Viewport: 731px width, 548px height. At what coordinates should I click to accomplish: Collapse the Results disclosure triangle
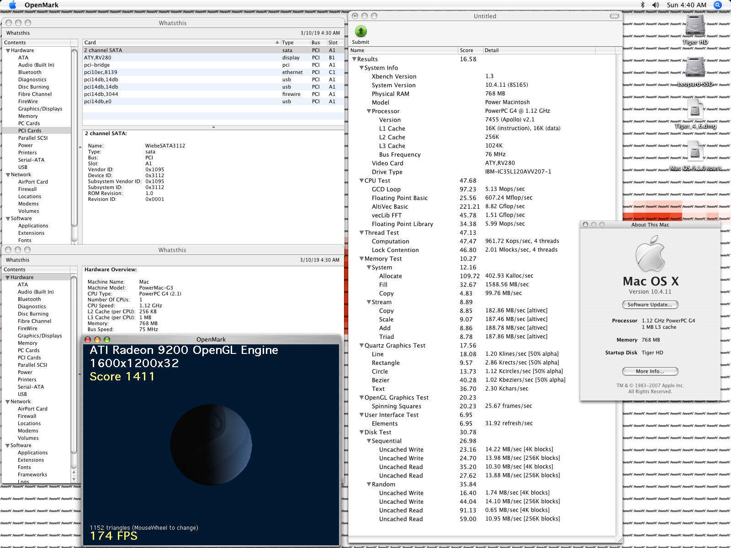tap(354, 59)
